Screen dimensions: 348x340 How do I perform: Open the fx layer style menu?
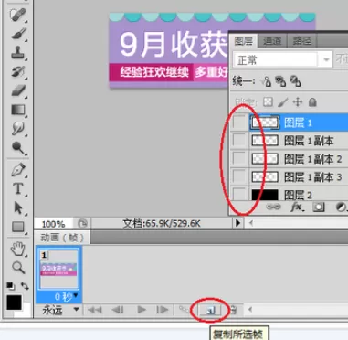point(297,207)
